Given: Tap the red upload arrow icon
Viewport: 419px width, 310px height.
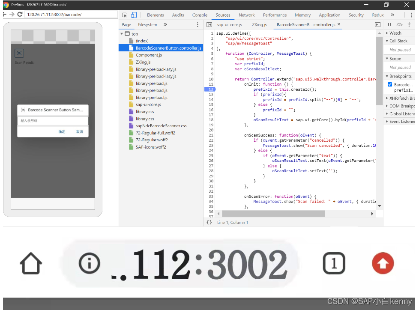Looking at the screenshot, I should (x=383, y=263).
